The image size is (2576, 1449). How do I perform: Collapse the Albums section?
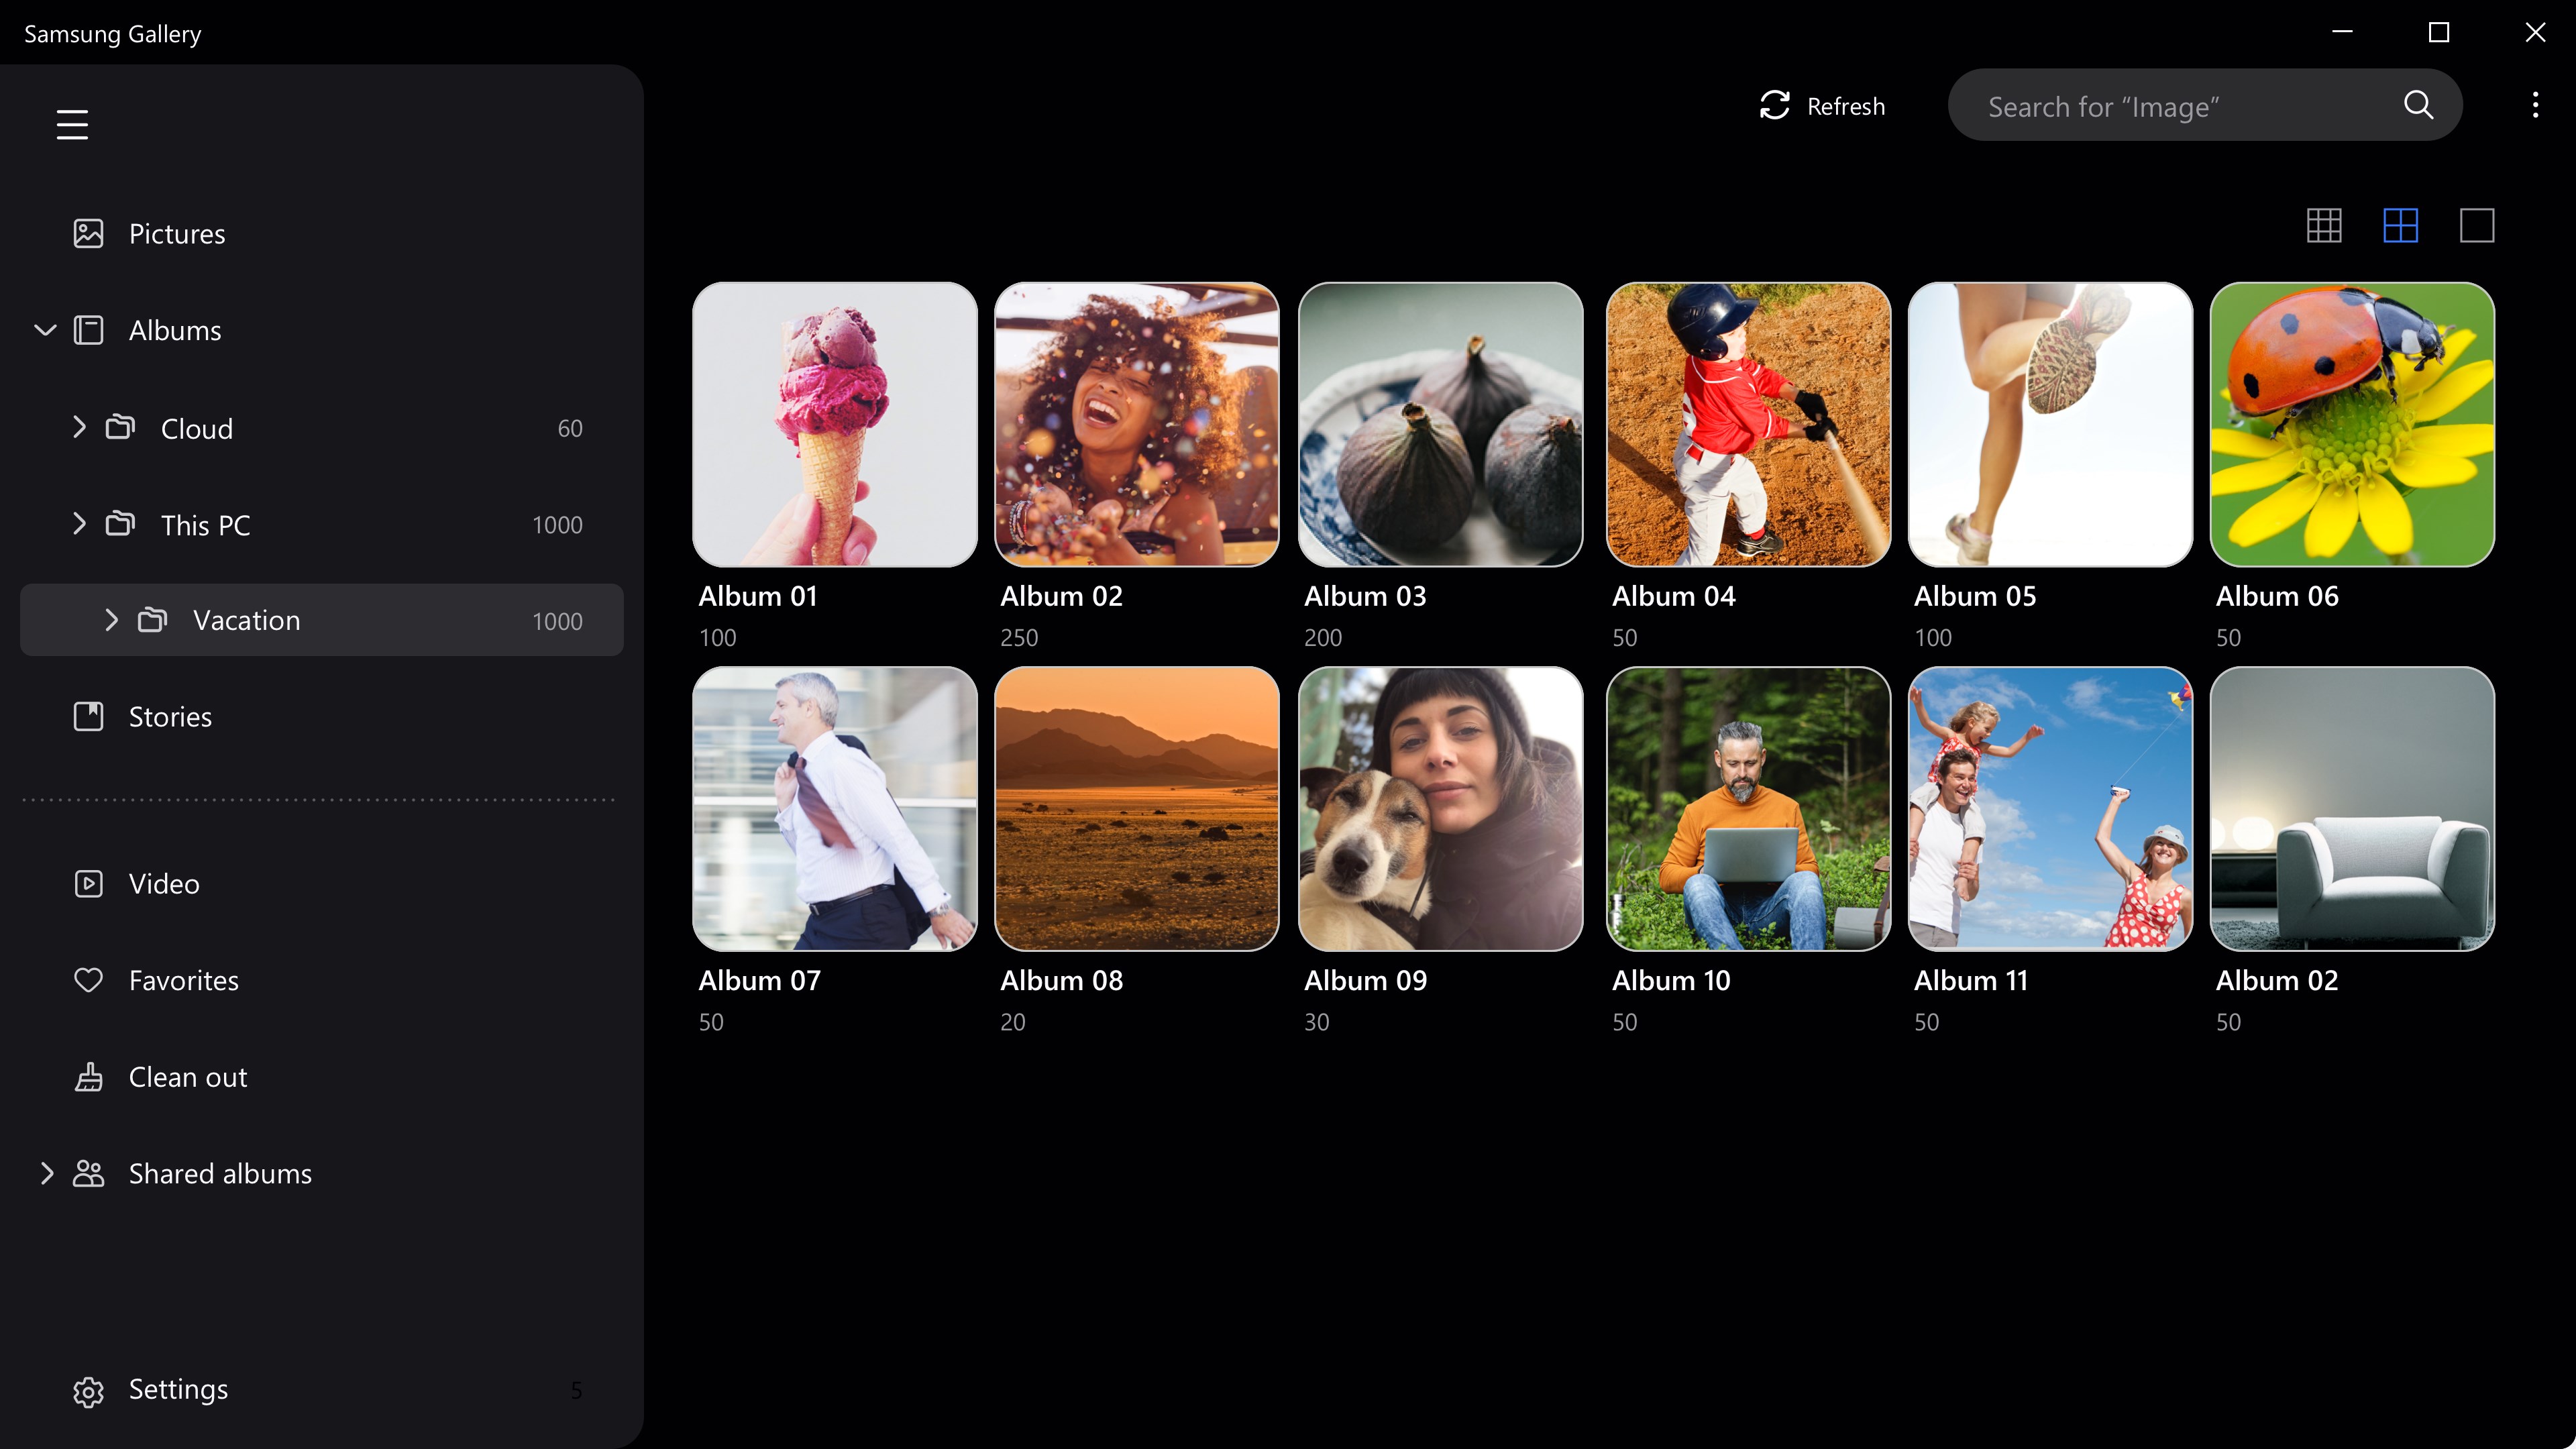point(44,330)
